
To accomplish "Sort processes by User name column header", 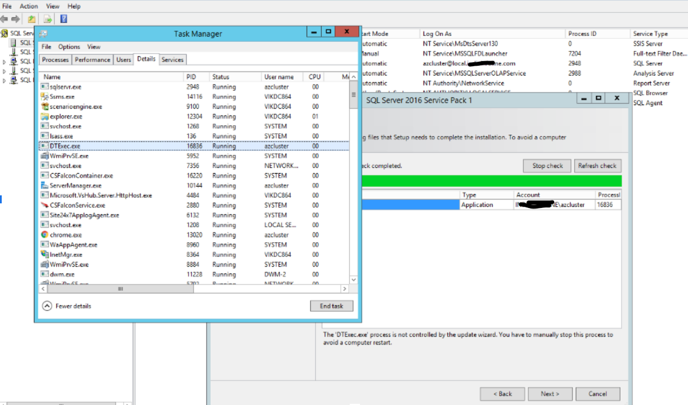I will (283, 77).
